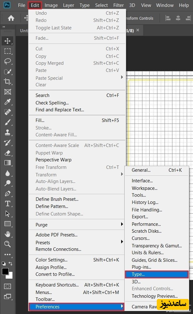Select the Pen tool
Image resolution: width=193 pixels, height=314 pixels.
pyautogui.click(x=7, y=194)
